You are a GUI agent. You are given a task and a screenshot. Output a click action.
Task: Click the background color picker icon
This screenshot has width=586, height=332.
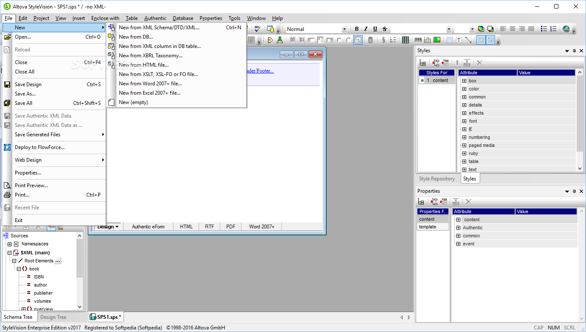[x=490, y=29]
